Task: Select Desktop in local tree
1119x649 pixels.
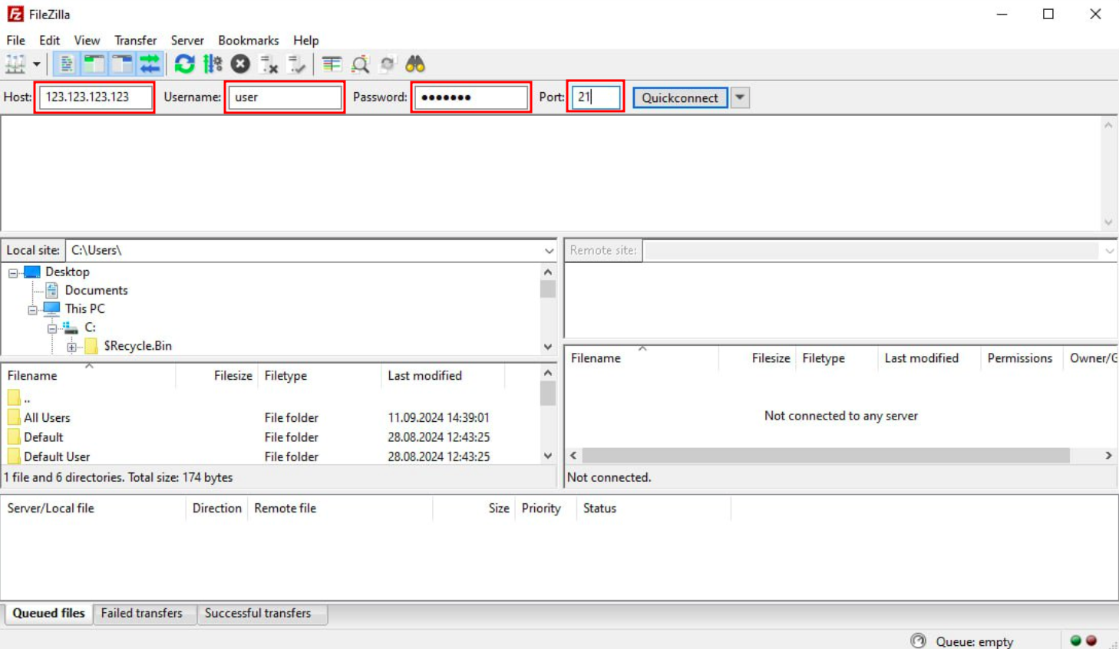Action: (67, 272)
